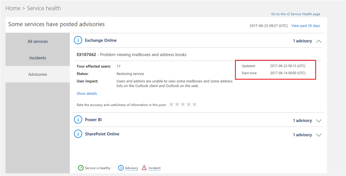The width and height of the screenshot is (346, 176).
Task: Click the SharePoint Online service title
Action: click(x=102, y=134)
